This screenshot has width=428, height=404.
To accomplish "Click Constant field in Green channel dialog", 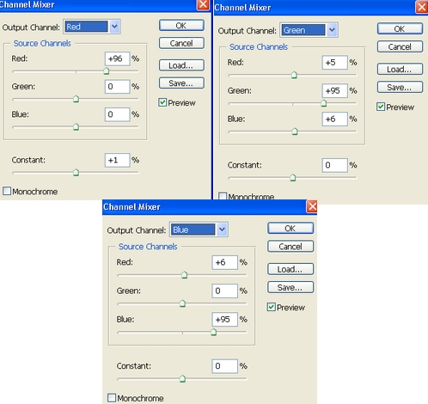I will tap(335, 165).
